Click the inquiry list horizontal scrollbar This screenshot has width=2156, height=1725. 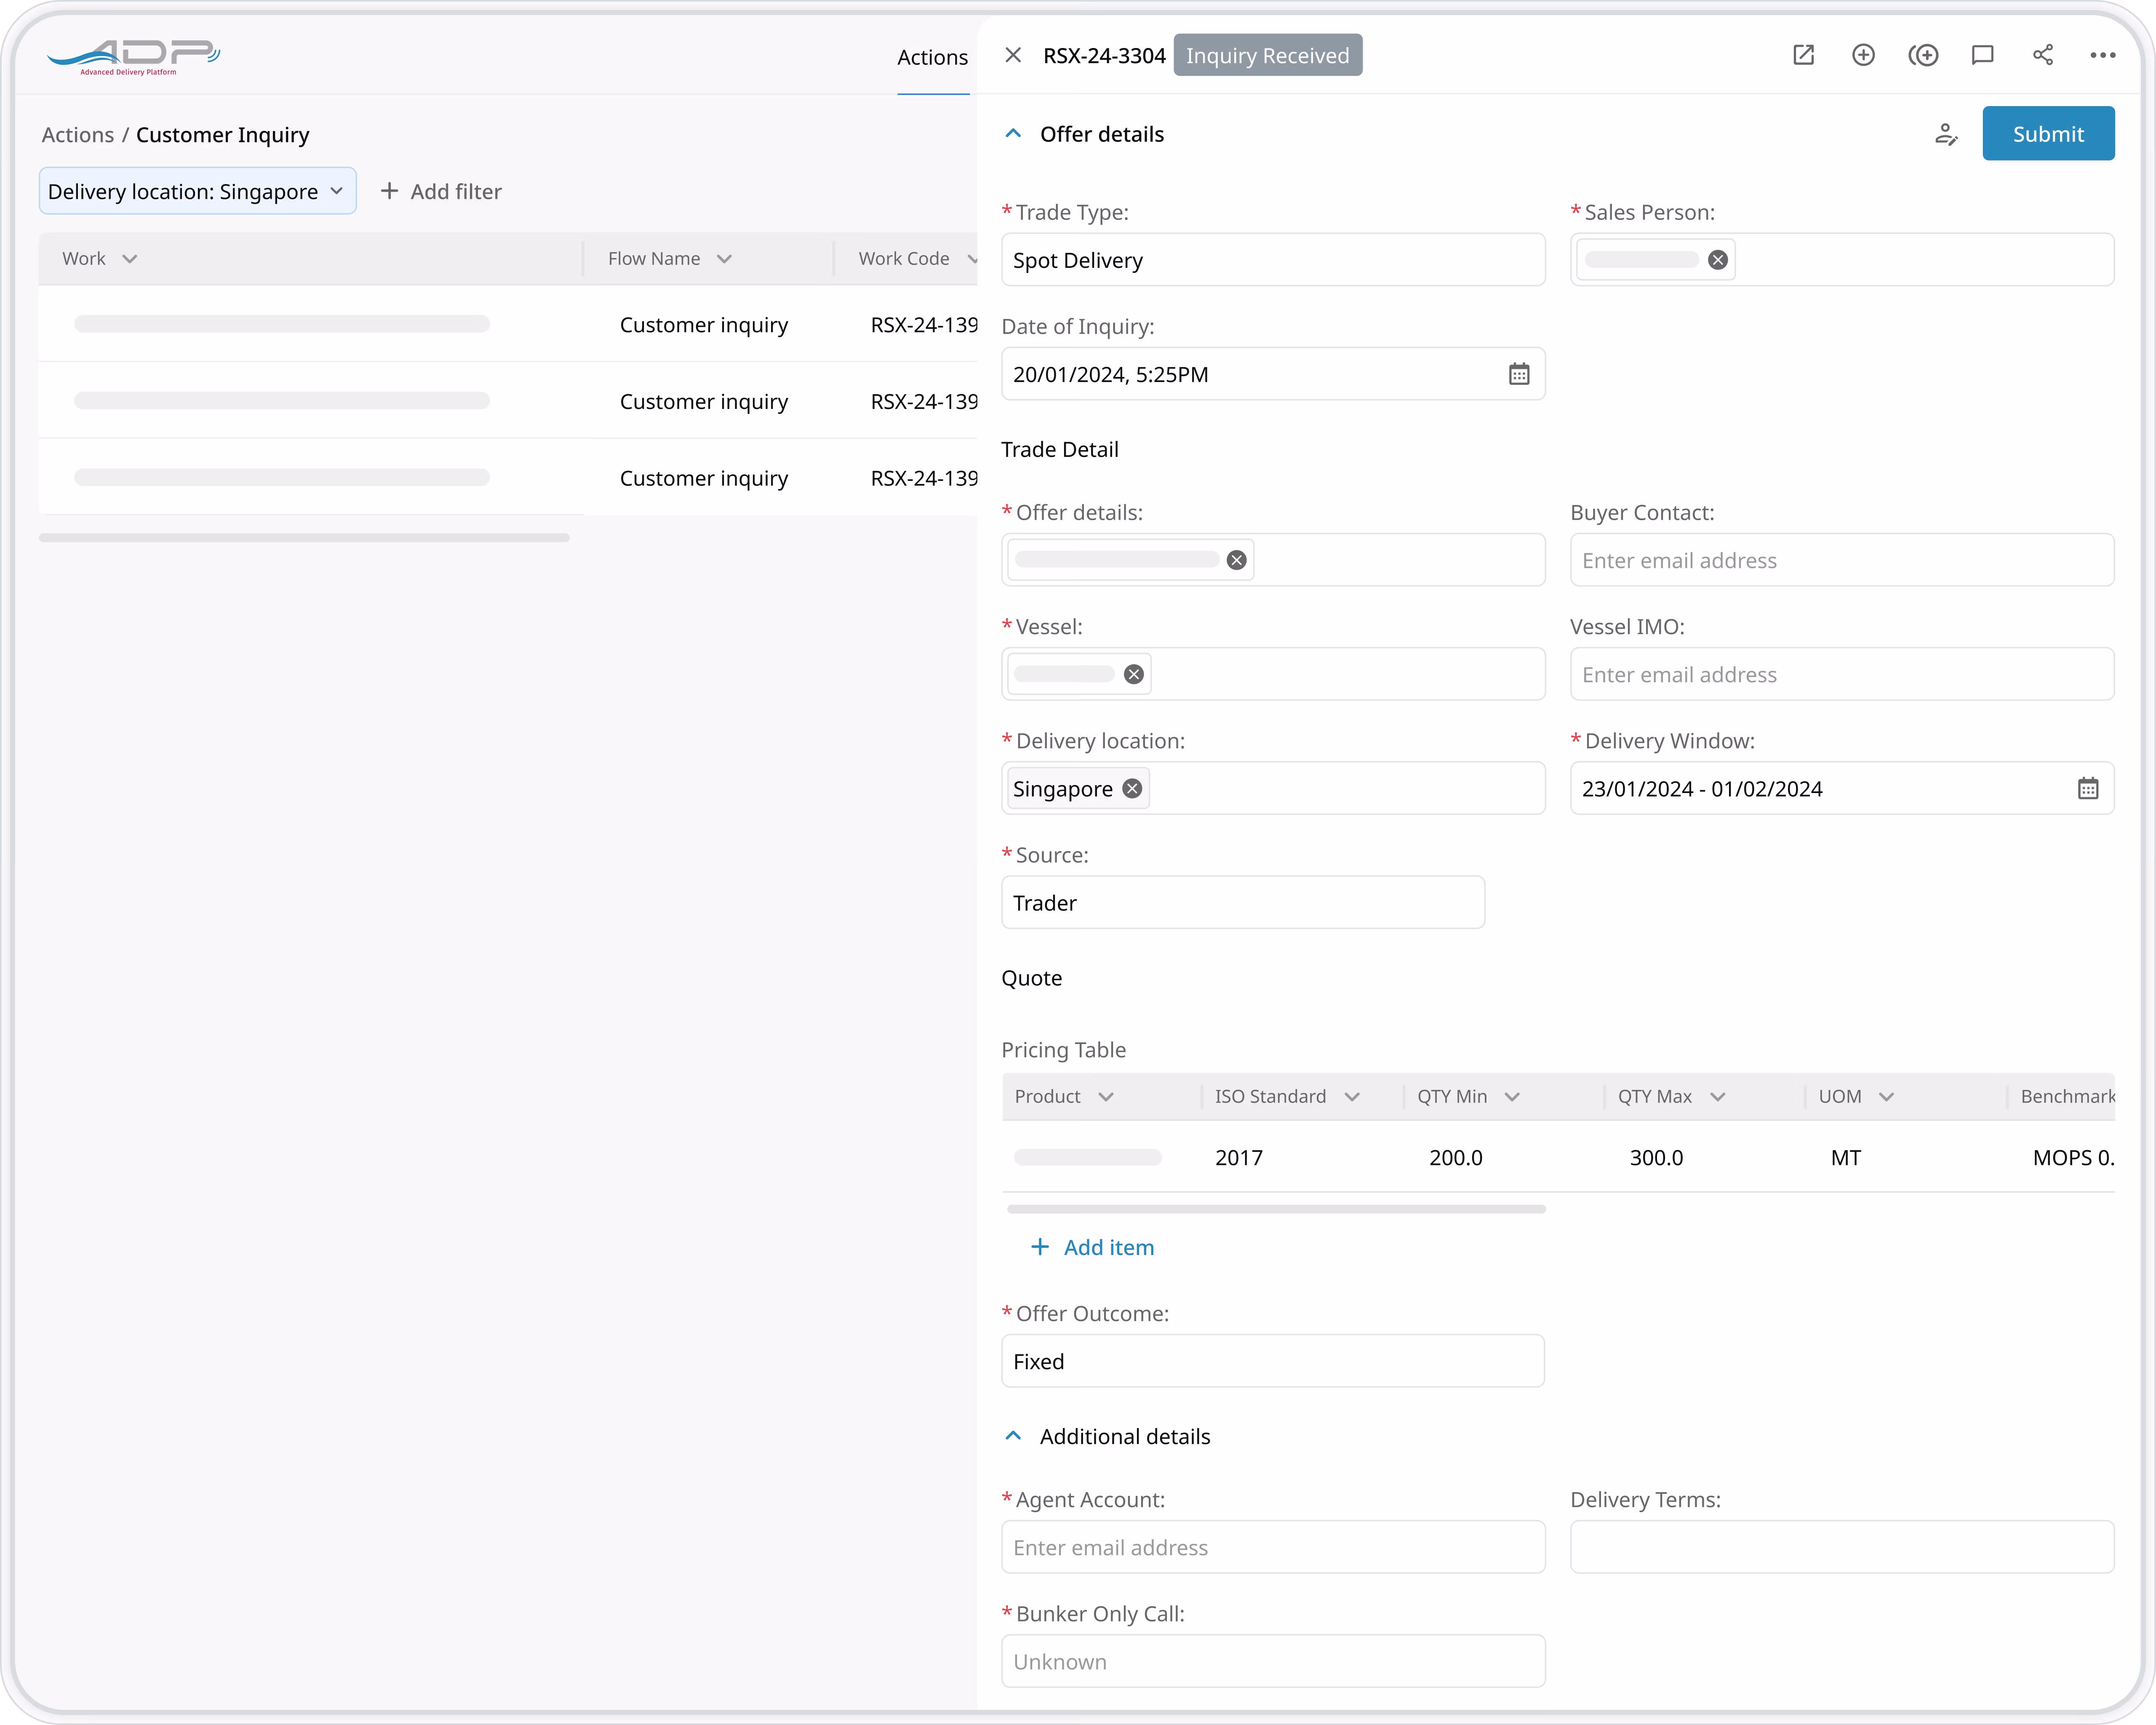click(304, 538)
